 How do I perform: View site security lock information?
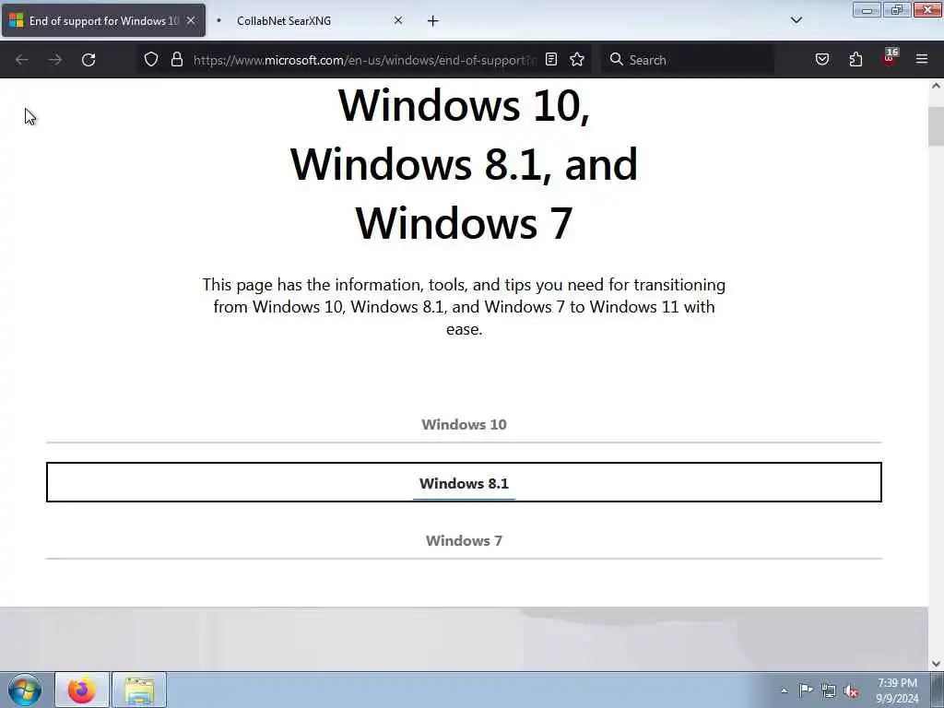click(x=176, y=60)
